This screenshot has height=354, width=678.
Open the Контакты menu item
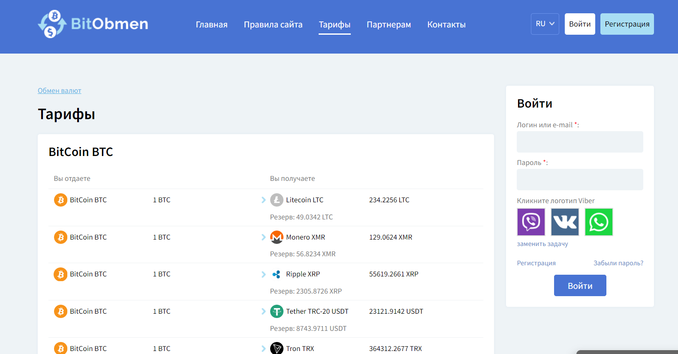[446, 25]
